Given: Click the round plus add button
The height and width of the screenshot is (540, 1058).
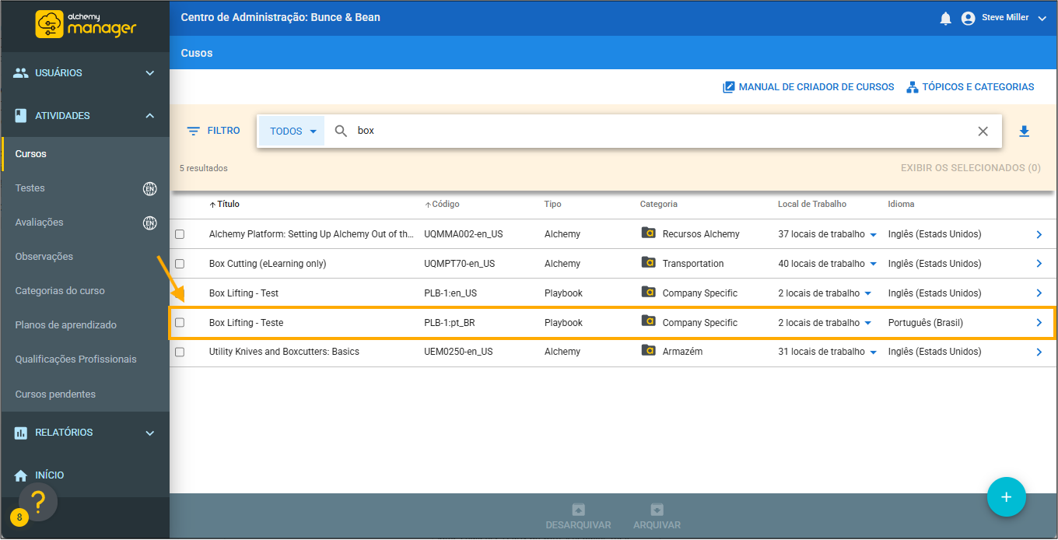Looking at the screenshot, I should [1006, 496].
